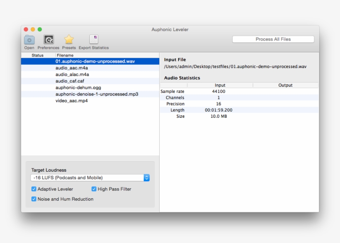340x243 pixels.
Task: Open files with the Open folder icon
Action: click(29, 40)
